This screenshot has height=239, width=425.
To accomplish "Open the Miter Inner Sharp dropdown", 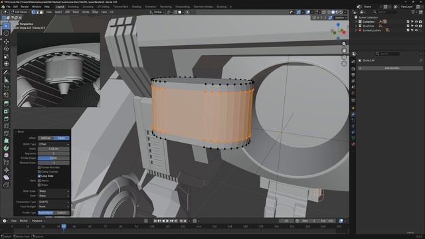I will pos(54,196).
